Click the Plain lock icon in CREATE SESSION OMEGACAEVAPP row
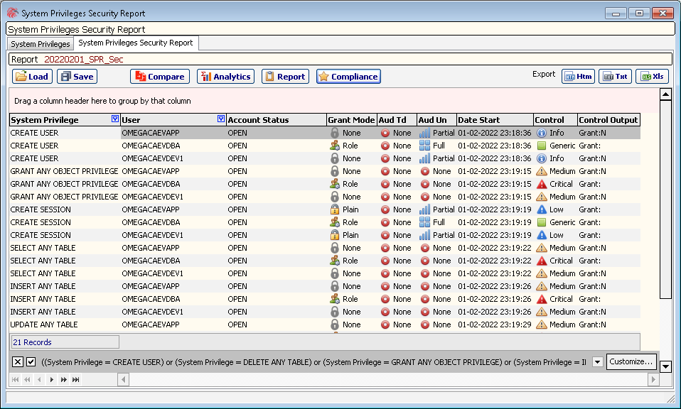The image size is (681, 409). click(x=334, y=209)
